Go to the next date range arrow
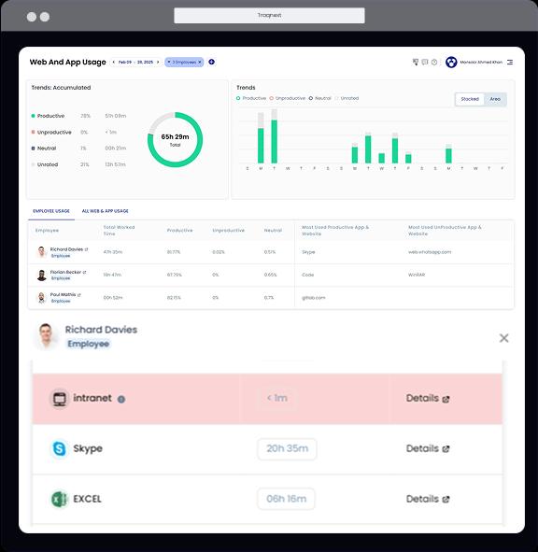538x552 pixels. [158, 62]
